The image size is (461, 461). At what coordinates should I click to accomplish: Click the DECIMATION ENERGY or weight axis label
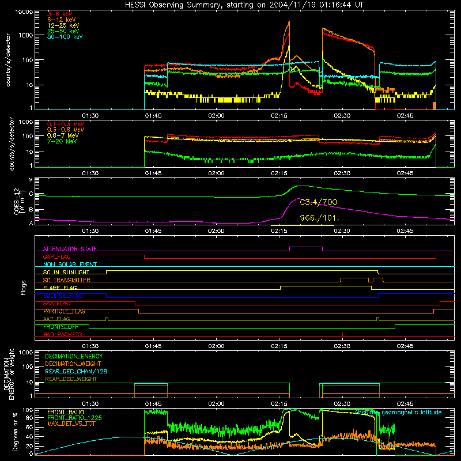point(9,374)
